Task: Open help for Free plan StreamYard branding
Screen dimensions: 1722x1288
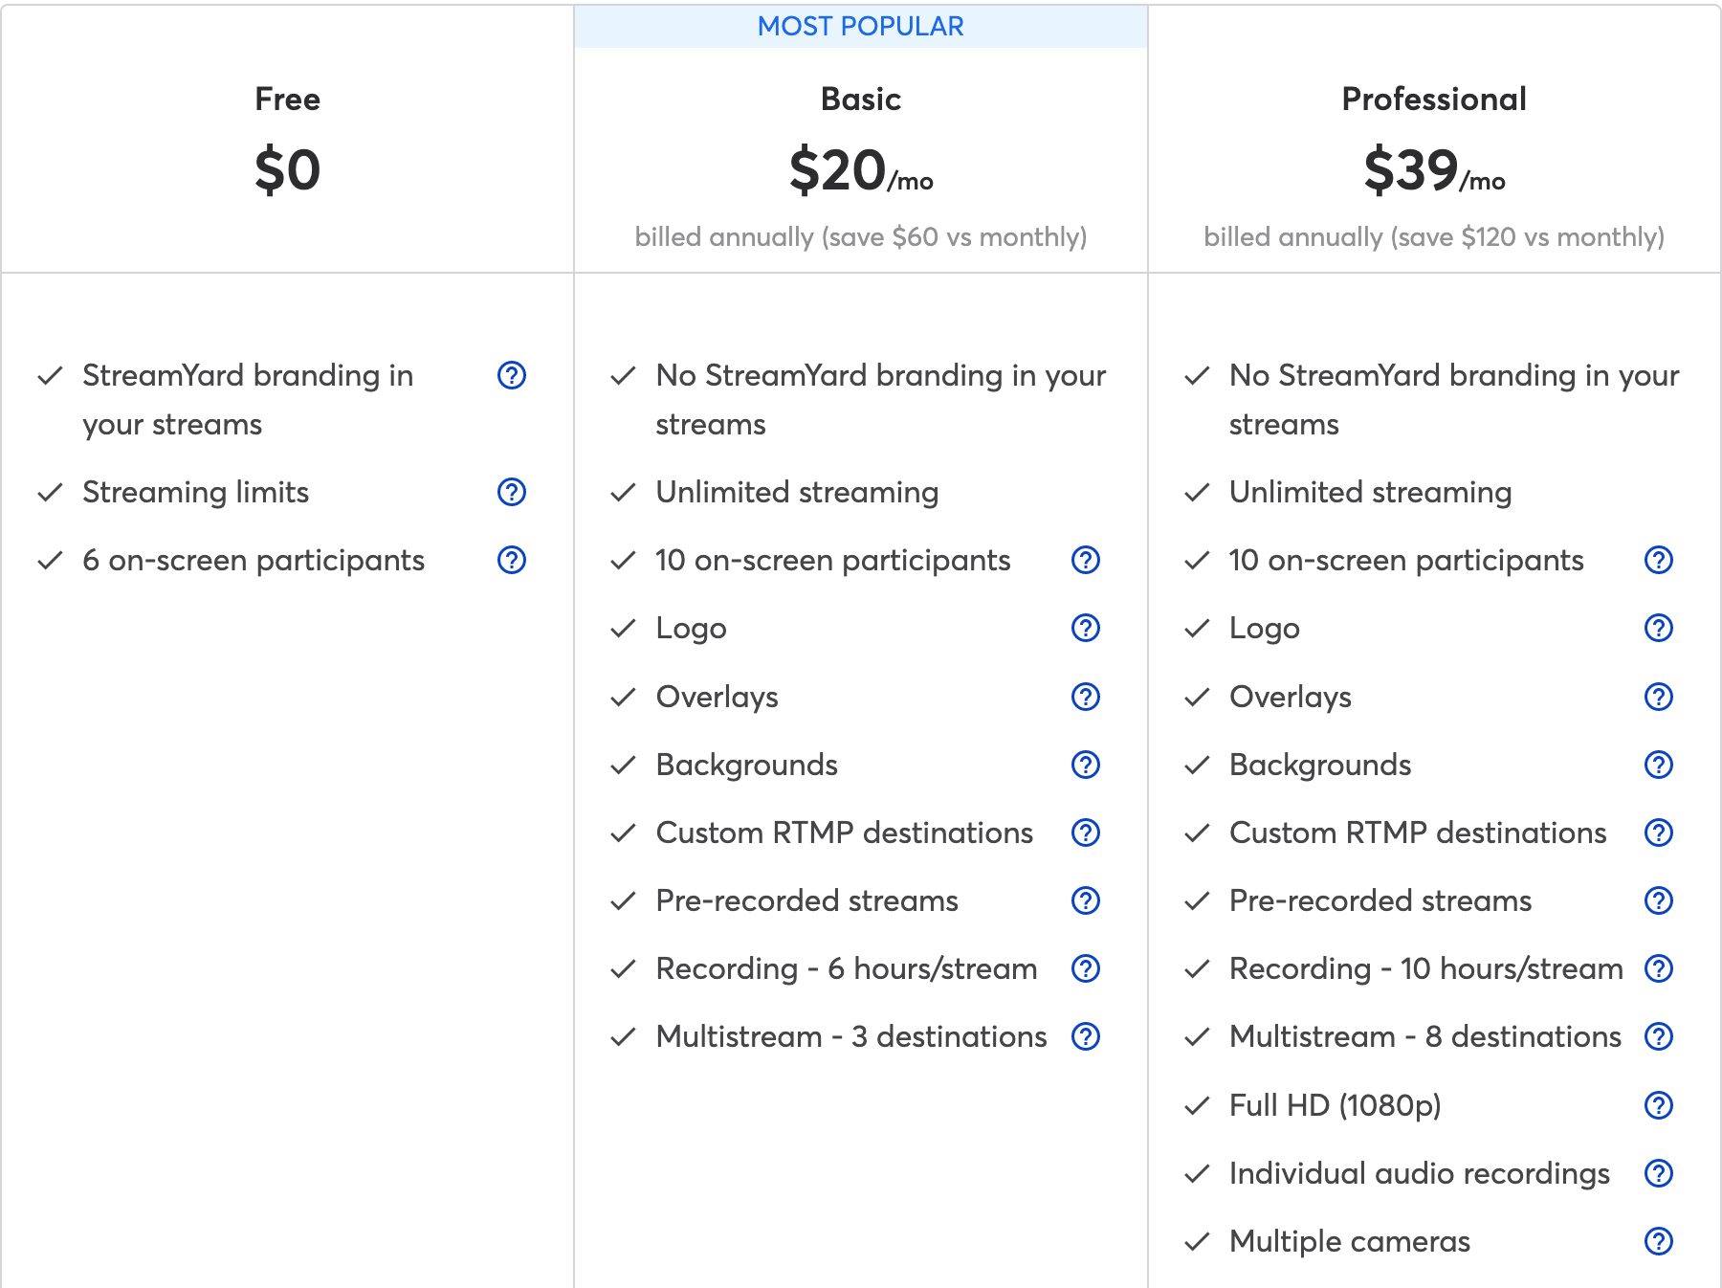Action: click(x=512, y=375)
